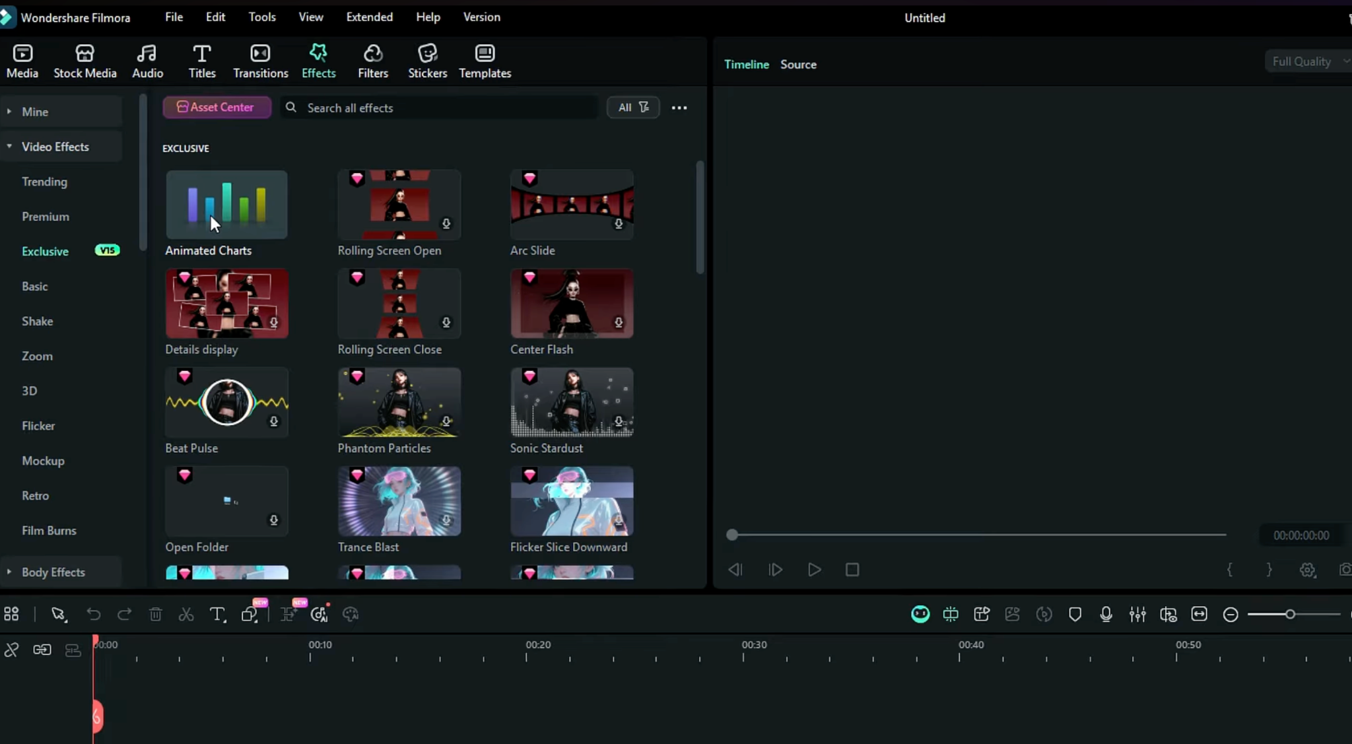Click the Undo icon above the timeline

click(x=94, y=614)
